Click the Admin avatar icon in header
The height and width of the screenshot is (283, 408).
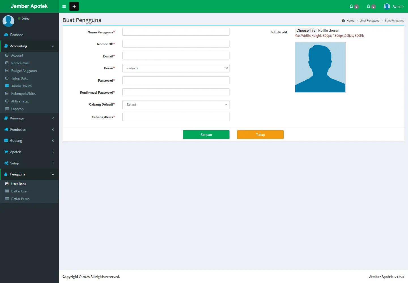387,7
